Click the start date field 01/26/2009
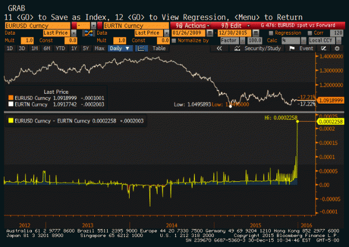This screenshot has width=349, height=247. coord(189,33)
